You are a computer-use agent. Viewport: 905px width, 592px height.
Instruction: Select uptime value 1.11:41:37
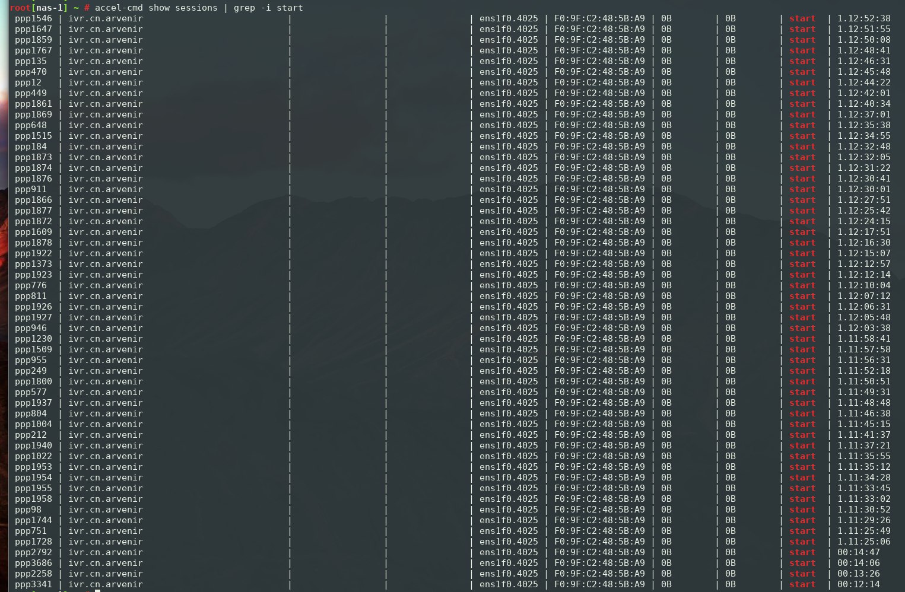pyautogui.click(x=864, y=435)
